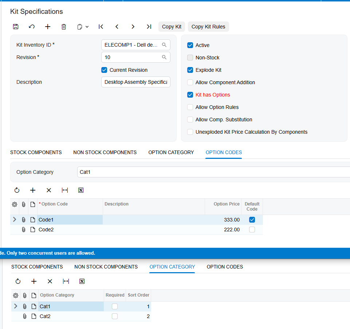Toggle the Required checkbox for Cat2
Image resolution: width=350 pixels, height=329 pixels.
coord(115,316)
